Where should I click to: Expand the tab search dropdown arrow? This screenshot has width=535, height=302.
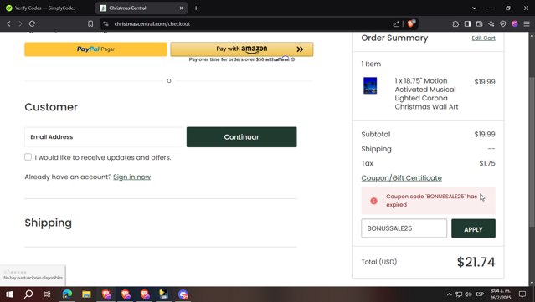pos(474,8)
